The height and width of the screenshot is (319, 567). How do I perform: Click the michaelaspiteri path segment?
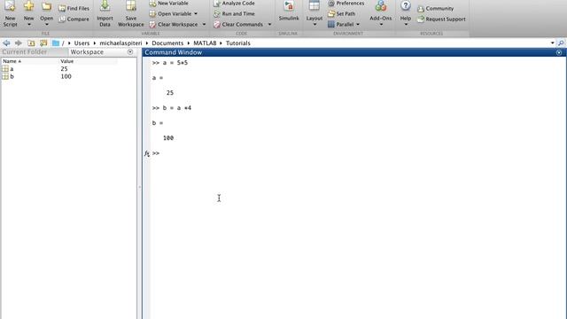(120, 43)
